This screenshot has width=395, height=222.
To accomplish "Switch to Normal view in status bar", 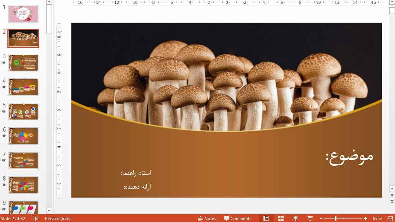I will pos(266,219).
